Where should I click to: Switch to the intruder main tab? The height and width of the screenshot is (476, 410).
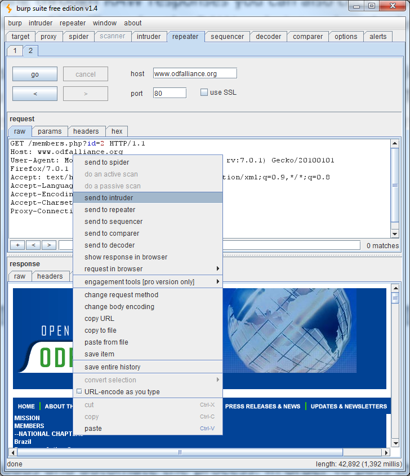point(149,37)
